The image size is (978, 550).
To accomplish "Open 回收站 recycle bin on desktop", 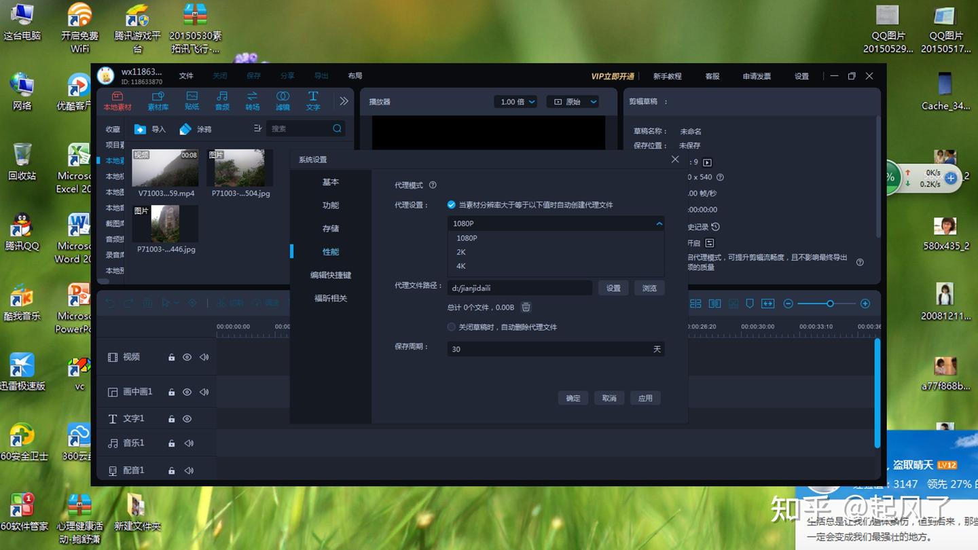I will [x=22, y=162].
